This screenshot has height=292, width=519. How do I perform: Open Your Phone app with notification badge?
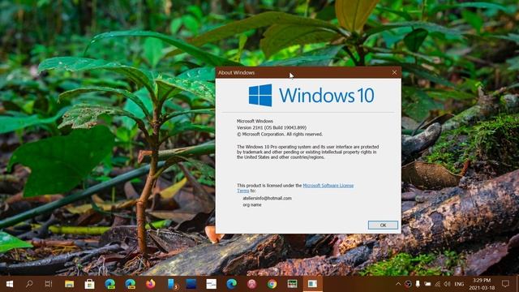(171, 284)
